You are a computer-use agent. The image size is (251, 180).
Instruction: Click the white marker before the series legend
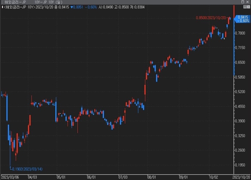3,7
